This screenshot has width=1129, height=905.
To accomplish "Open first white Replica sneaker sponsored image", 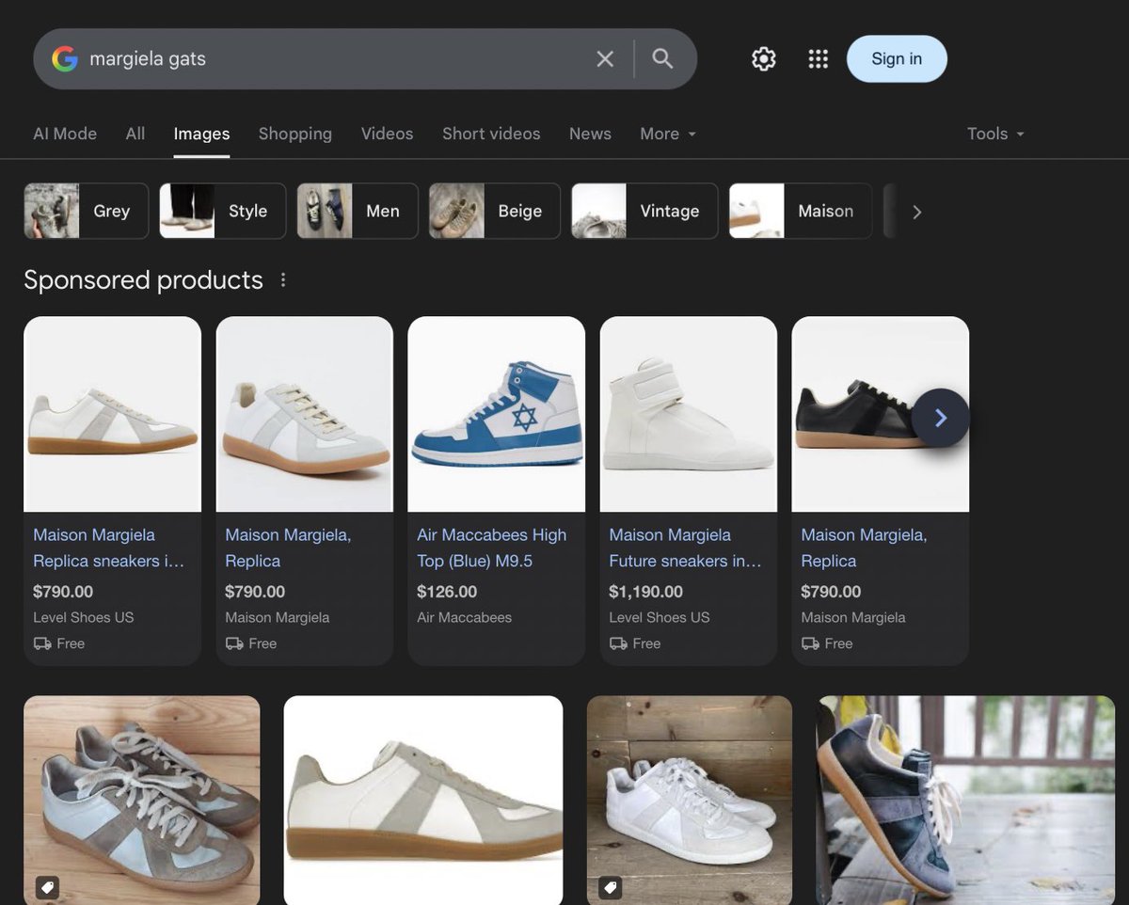I will (112, 414).
